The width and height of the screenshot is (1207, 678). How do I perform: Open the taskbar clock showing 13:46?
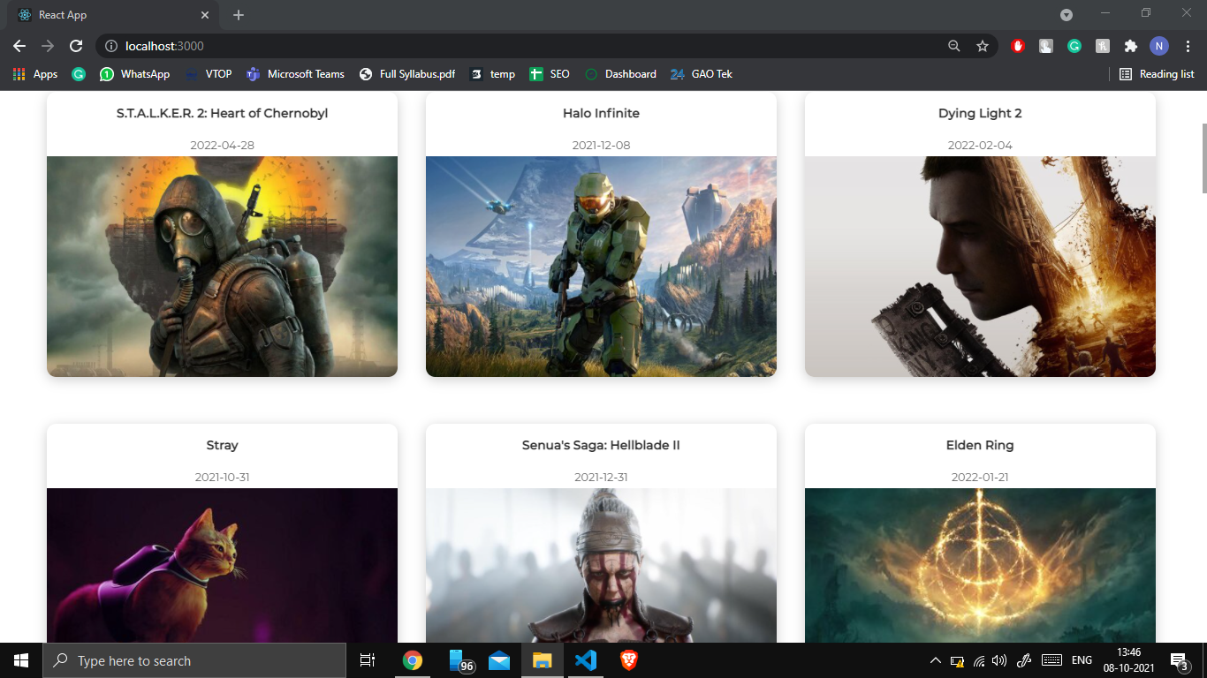click(1128, 660)
